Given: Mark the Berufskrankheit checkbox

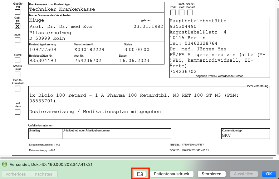Looking at the screenshot, I should click(x=17, y=88).
